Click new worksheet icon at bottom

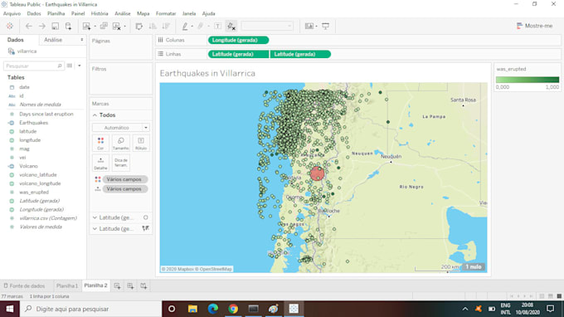(117, 285)
